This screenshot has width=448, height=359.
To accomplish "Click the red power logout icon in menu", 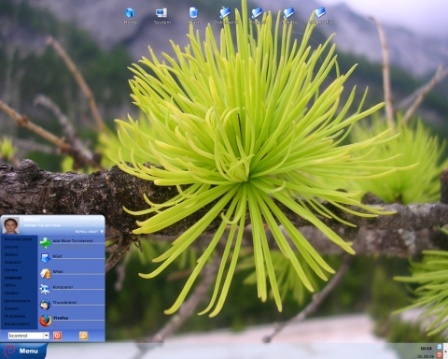I will (x=57, y=336).
